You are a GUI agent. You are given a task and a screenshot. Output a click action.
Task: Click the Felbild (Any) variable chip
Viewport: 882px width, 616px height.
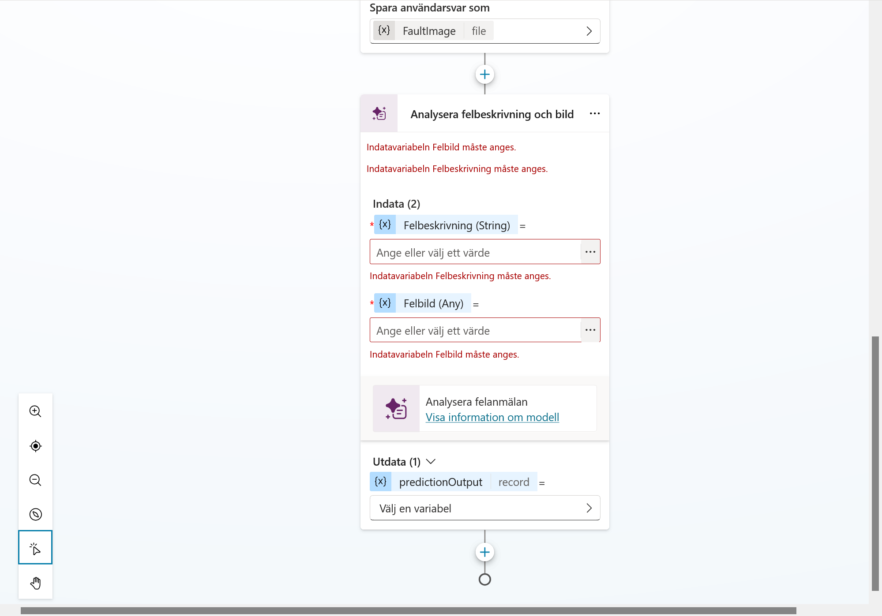(x=422, y=303)
